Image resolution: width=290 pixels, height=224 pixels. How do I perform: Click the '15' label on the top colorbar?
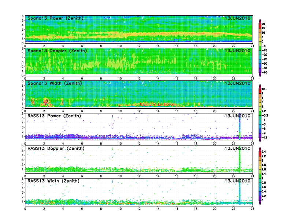click(263, 28)
